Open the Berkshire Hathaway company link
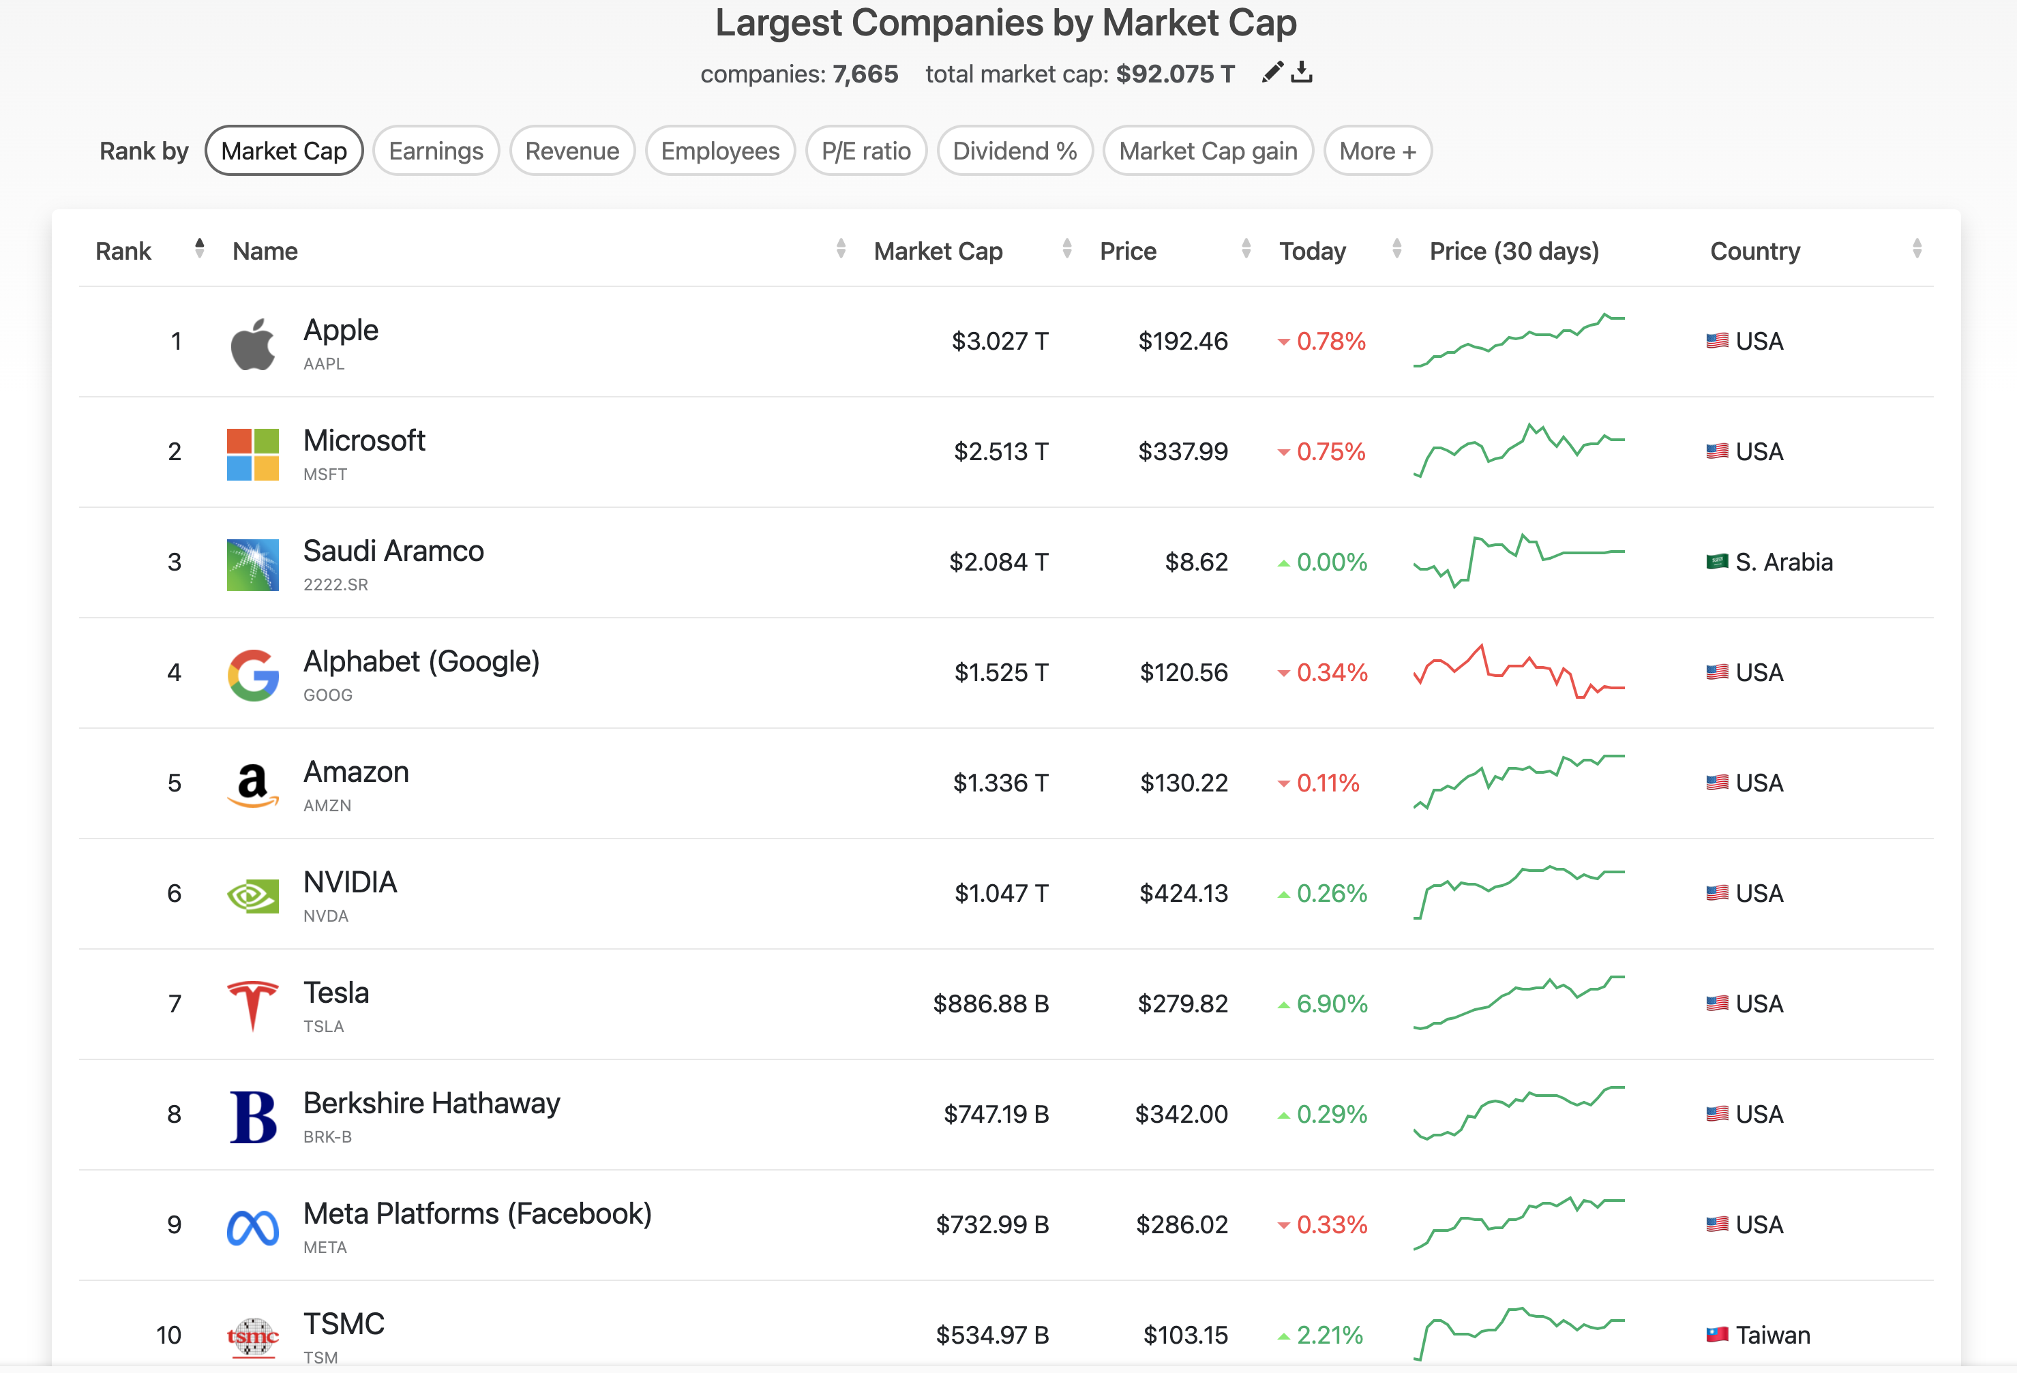2017x1373 pixels. [x=432, y=1103]
